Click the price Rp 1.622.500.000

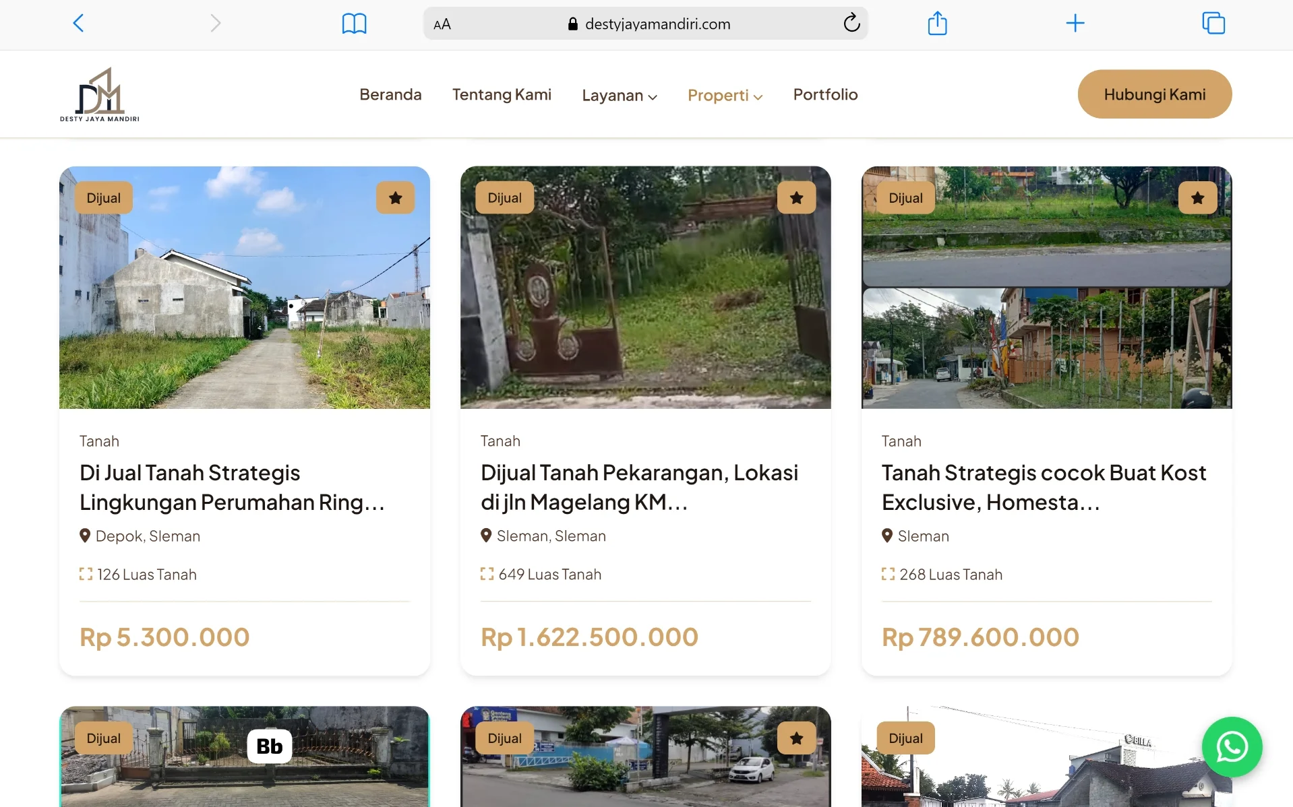tap(589, 637)
